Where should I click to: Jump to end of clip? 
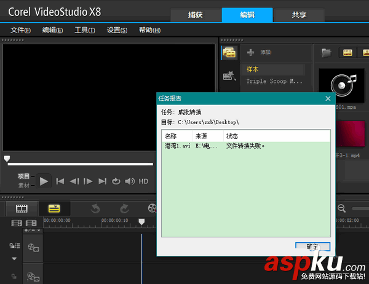102,181
